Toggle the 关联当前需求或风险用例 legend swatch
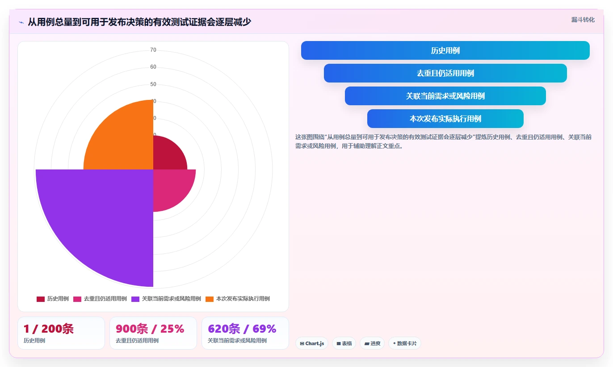Image resolution: width=613 pixels, height=367 pixels. (x=135, y=299)
